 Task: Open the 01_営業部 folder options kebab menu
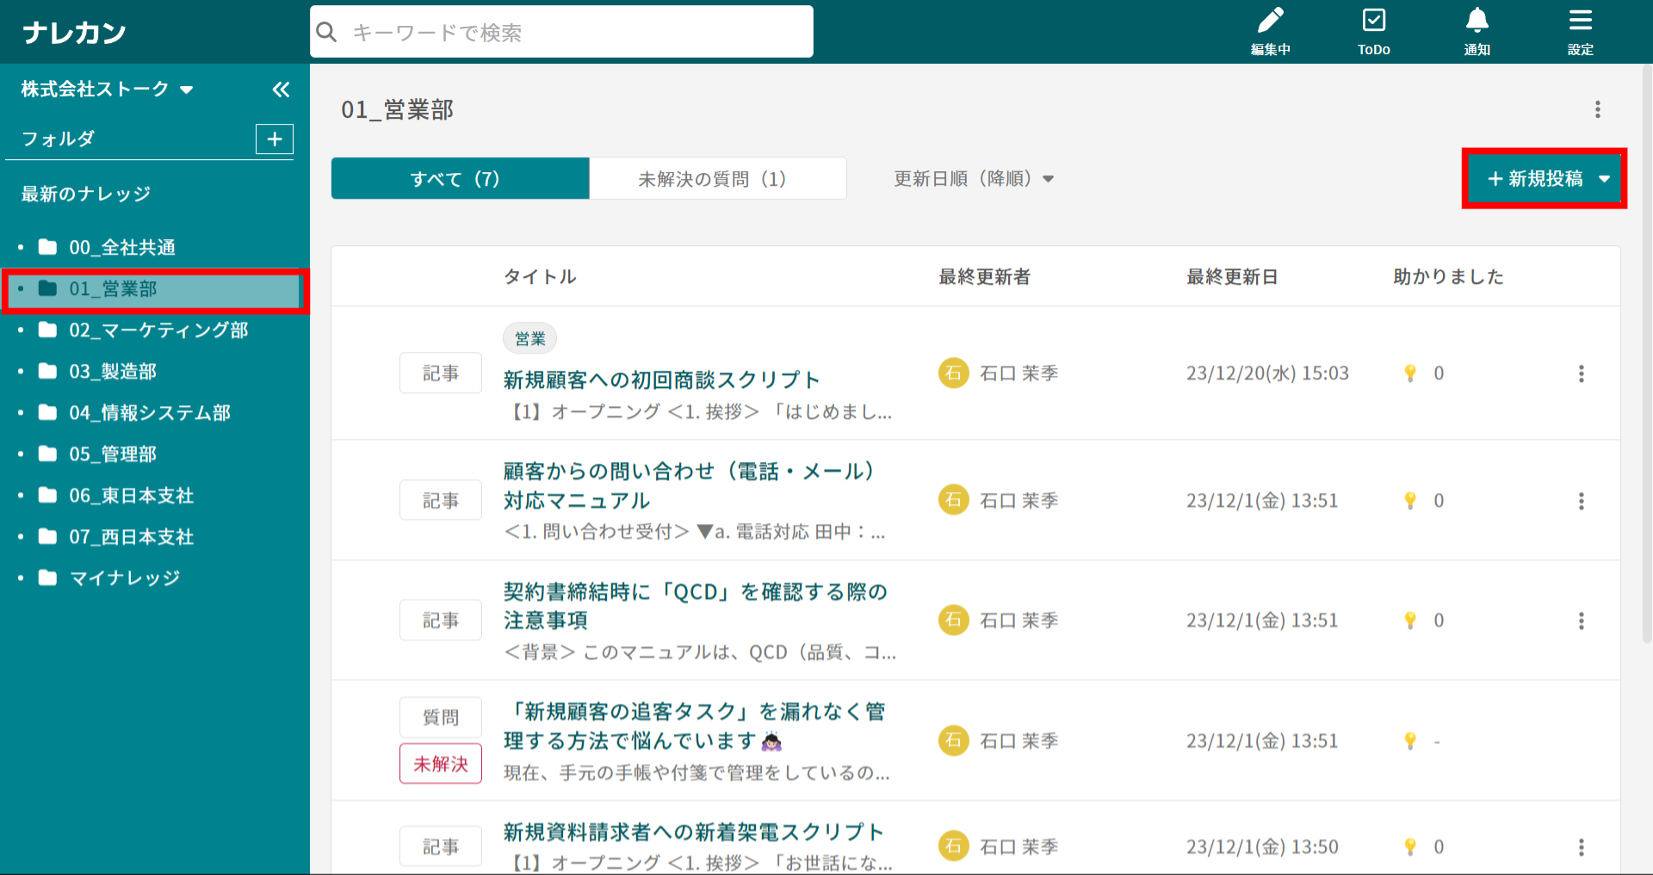pyautogui.click(x=1597, y=109)
